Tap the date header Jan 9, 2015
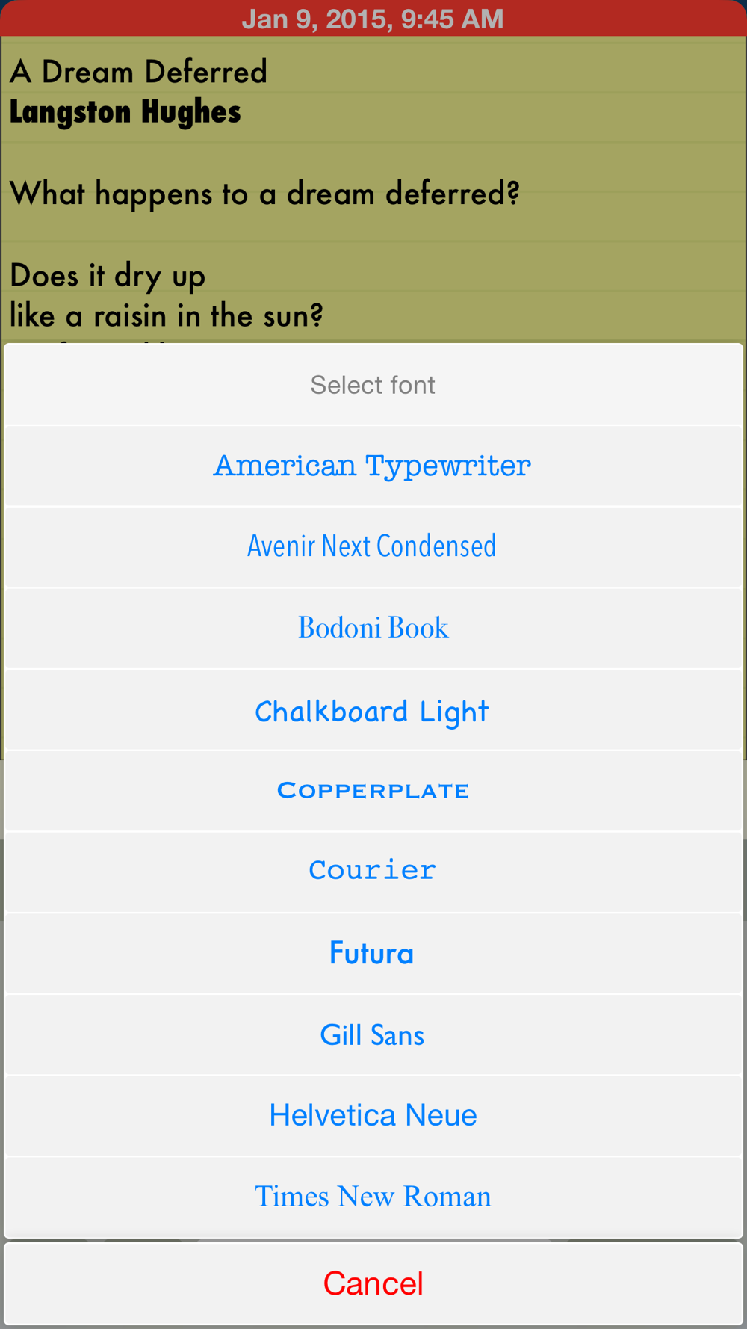The image size is (747, 1329). (x=373, y=19)
